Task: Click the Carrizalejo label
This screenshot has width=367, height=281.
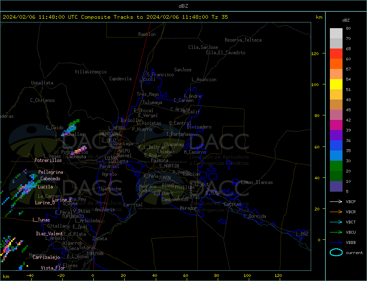Action: pos(46,258)
